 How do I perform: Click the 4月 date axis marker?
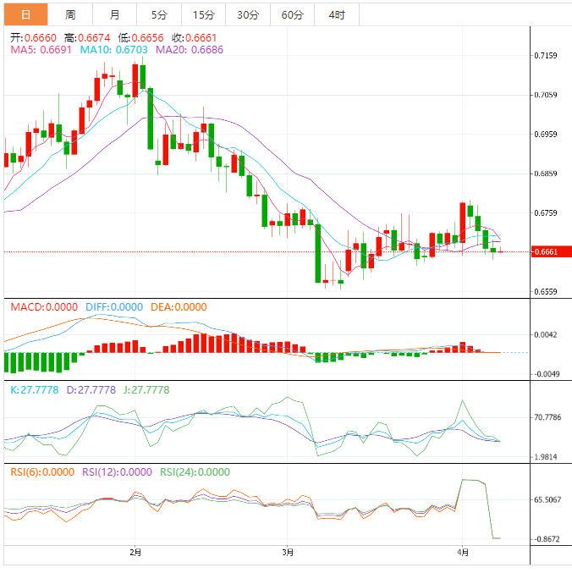[461, 553]
